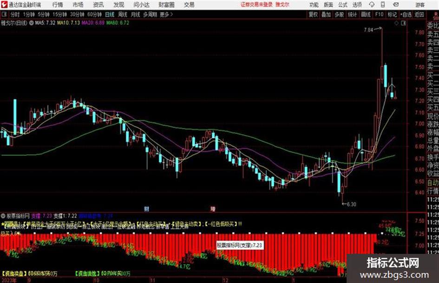Click the 画线 drawing button
Viewport: 439px width, 283px height.
(366, 14)
